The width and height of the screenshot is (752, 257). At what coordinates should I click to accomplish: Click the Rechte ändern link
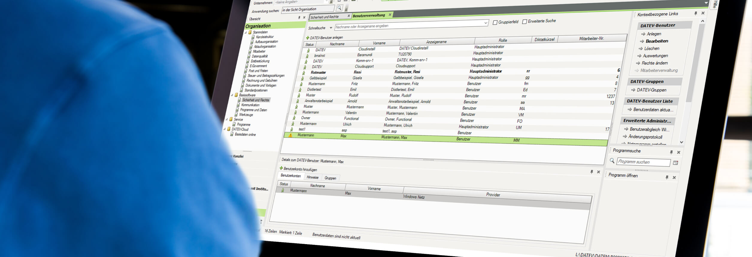654,63
